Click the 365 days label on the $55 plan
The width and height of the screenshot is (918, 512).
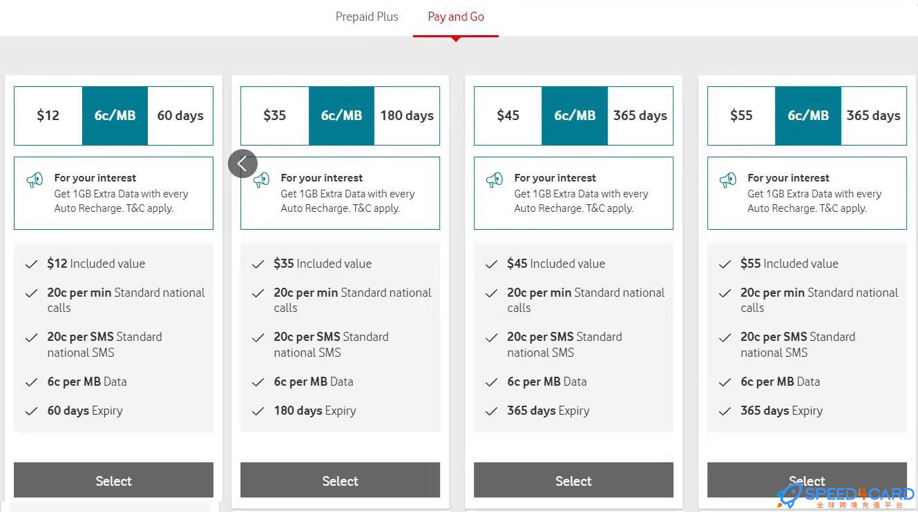coord(873,115)
